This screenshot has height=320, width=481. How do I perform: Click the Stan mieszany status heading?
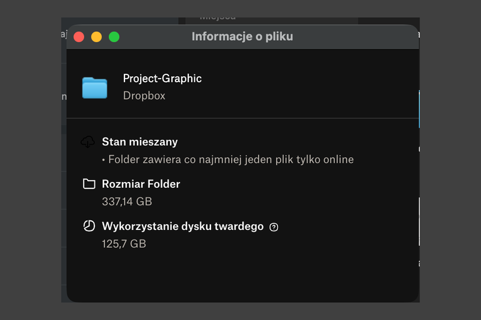pyautogui.click(x=139, y=142)
